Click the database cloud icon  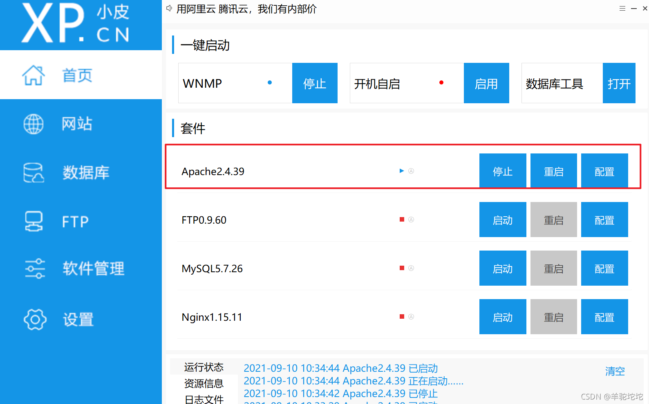click(34, 173)
